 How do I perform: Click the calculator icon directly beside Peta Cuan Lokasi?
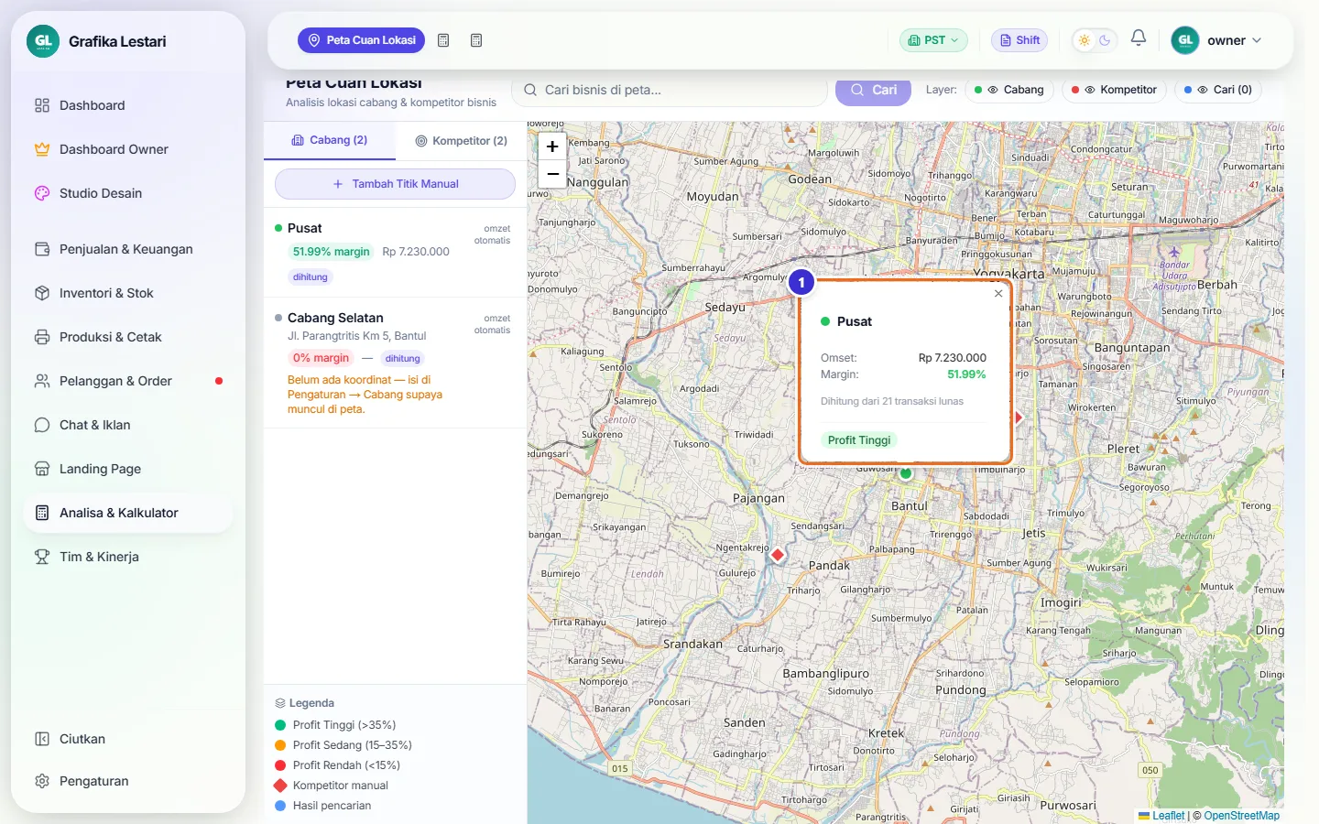coord(443,40)
